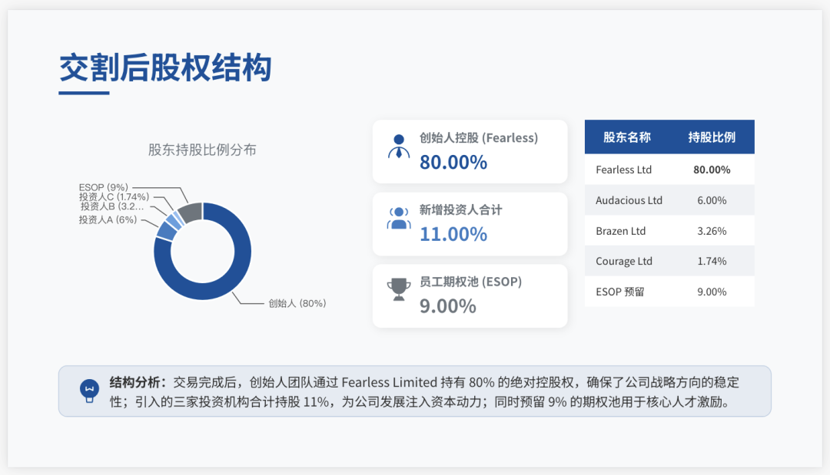Click the truncated 投资人B chart label
The width and height of the screenshot is (830, 475).
click(111, 206)
